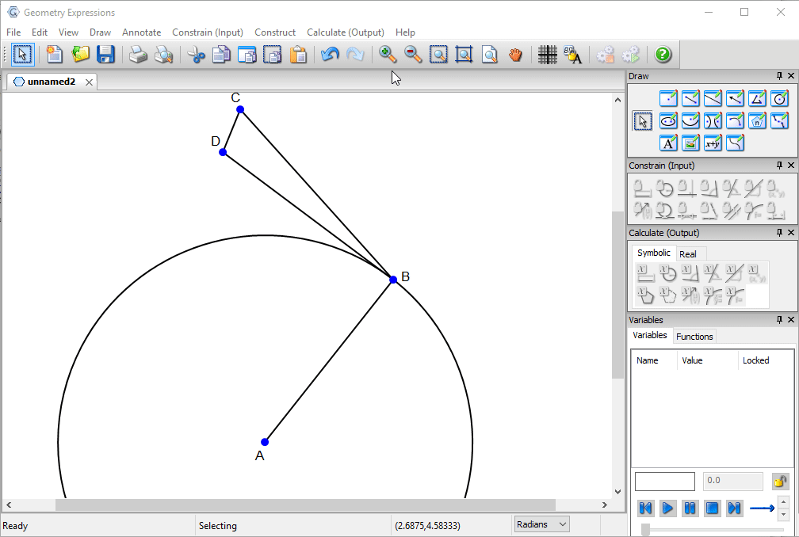Click the Print toolbar icon
Image resolution: width=799 pixels, height=537 pixels.
[x=138, y=55]
